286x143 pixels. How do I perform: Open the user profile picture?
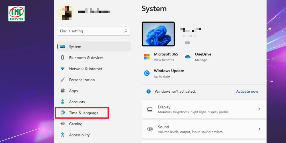click(66, 11)
